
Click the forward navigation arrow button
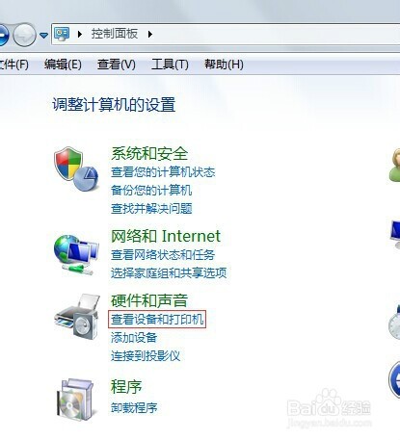24,35
